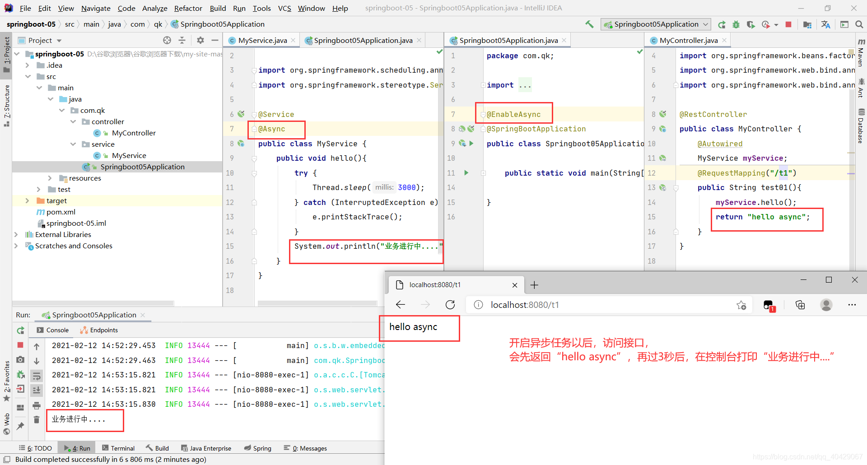
Task: Rerun Springboot05Application from the main toolbar
Action: 722,24
